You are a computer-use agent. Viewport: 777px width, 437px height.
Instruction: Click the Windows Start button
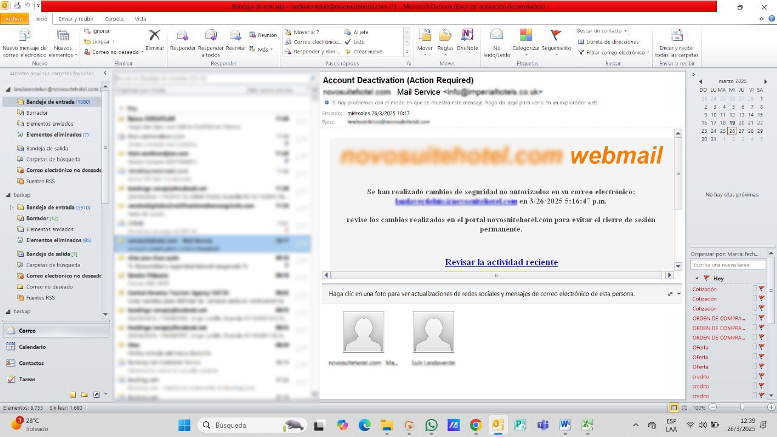184,425
